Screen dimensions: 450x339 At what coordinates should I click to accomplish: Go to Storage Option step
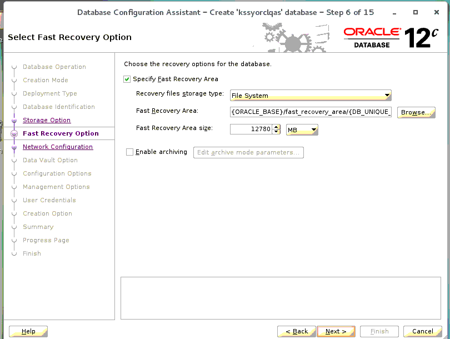tap(47, 120)
